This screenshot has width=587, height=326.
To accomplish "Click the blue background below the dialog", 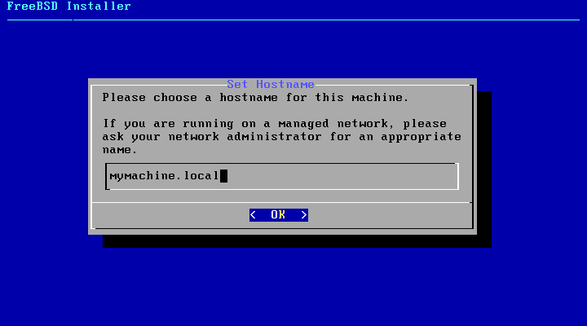I will point(293,285).
